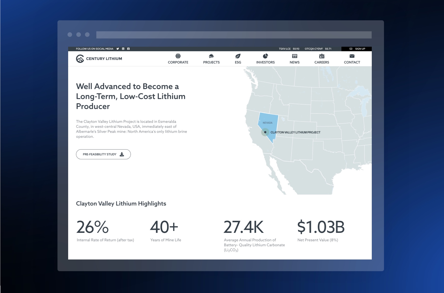The height and width of the screenshot is (293, 444).
Task: Click the hard hat icon above Projects
Action: pos(211,56)
